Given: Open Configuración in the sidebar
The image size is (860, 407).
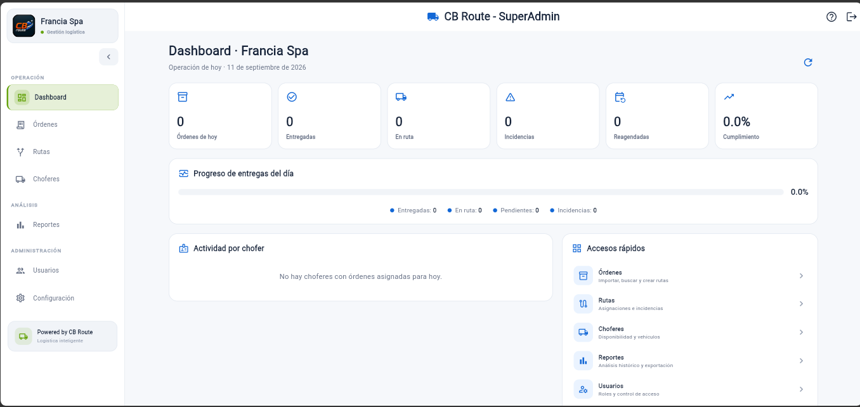Looking at the screenshot, I should click(x=63, y=298).
